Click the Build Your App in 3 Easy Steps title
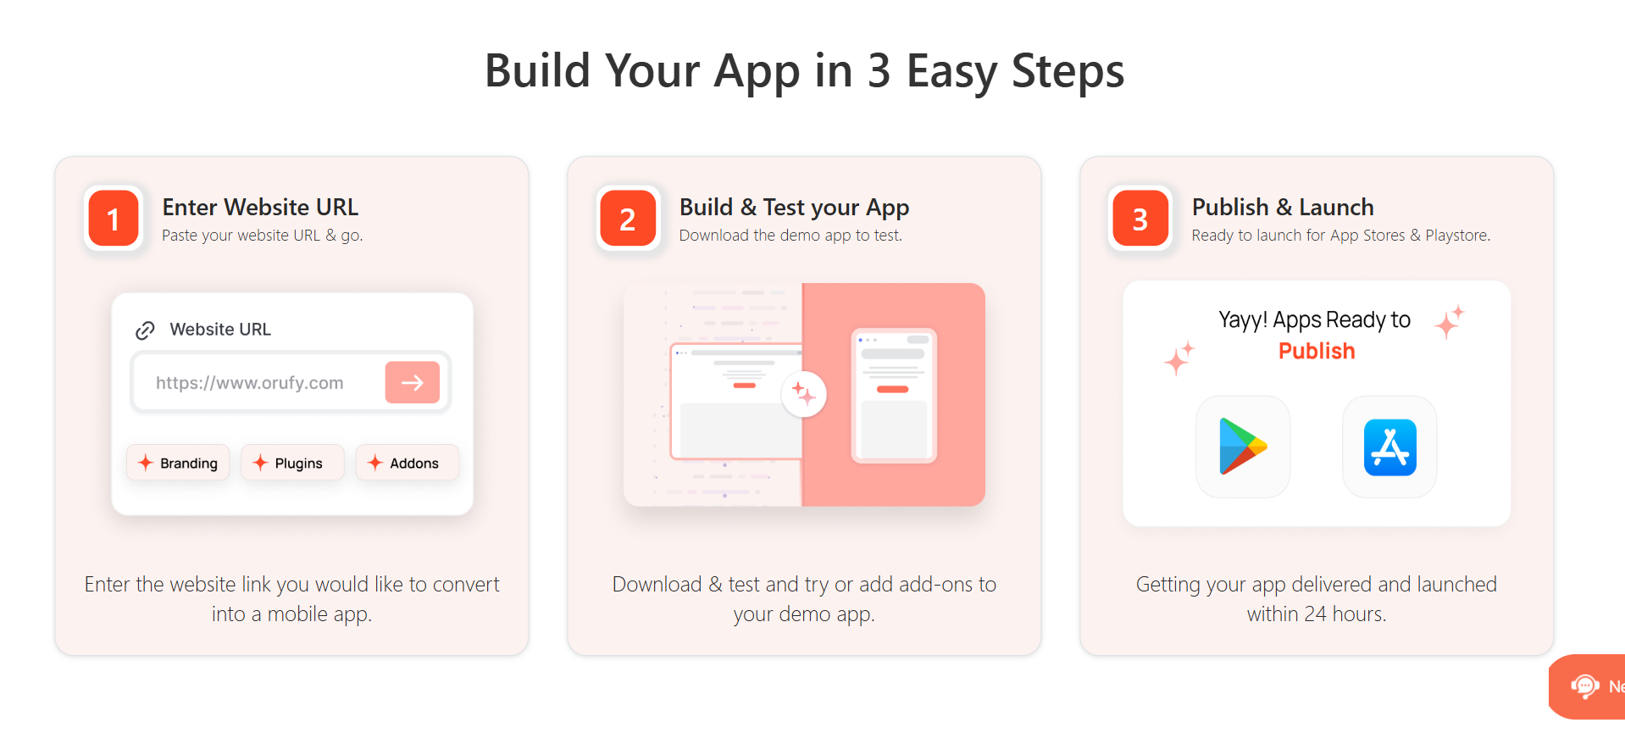 click(804, 70)
